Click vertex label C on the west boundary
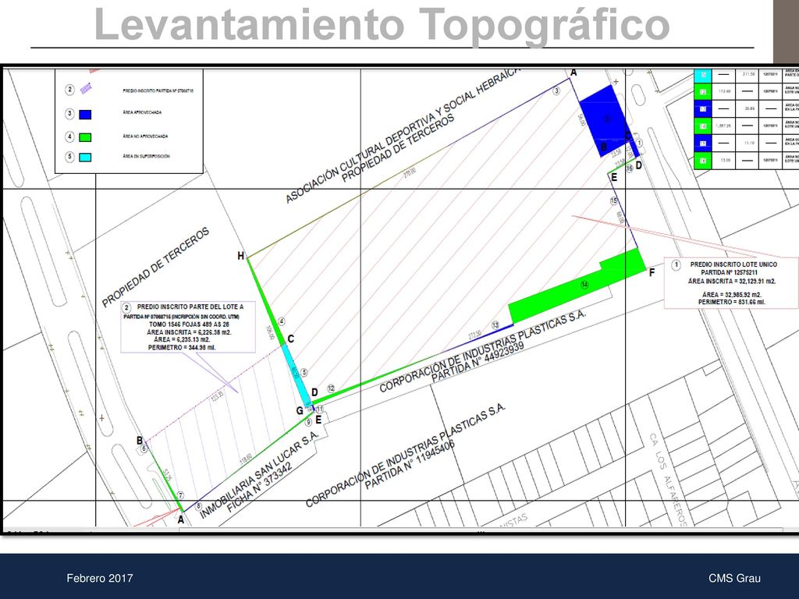Image resolution: width=799 pixels, height=599 pixels. click(x=290, y=339)
